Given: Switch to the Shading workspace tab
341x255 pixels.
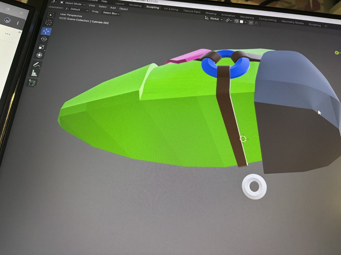Looking at the screenshot, I should (211, 13).
